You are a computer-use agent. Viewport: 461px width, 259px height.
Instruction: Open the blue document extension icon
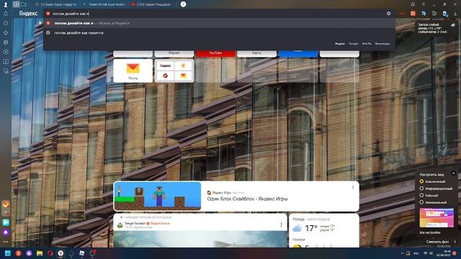445,14
